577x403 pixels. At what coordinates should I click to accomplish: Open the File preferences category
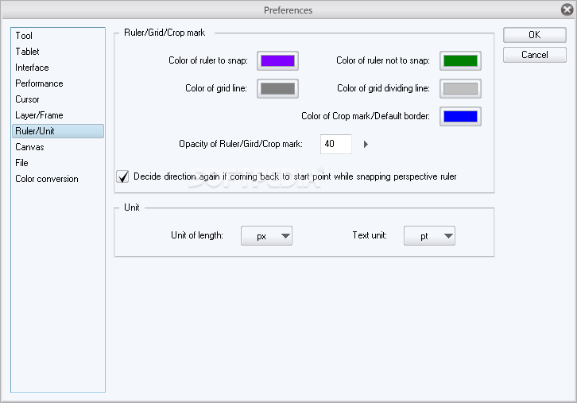(x=58, y=163)
